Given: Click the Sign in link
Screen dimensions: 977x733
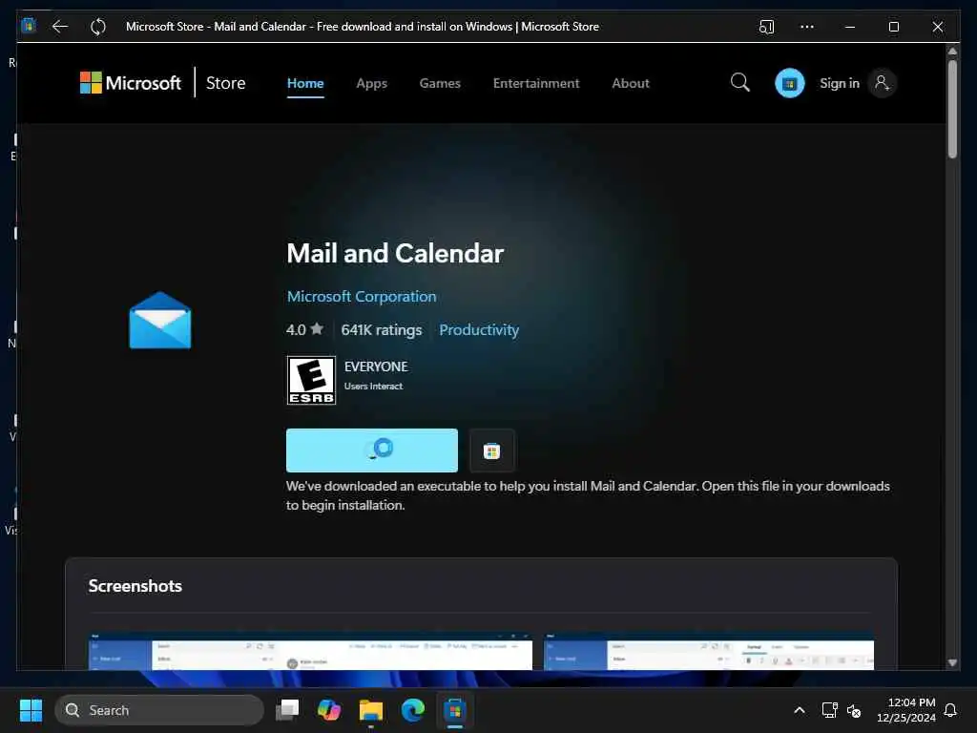Looking at the screenshot, I should [840, 83].
